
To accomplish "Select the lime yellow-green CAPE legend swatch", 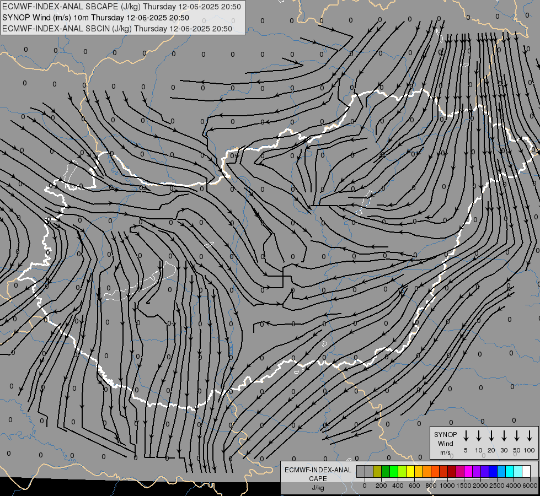I will [402, 471].
